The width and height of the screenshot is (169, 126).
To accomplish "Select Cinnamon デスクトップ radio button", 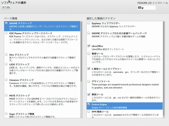I will [x=6, y=80].
